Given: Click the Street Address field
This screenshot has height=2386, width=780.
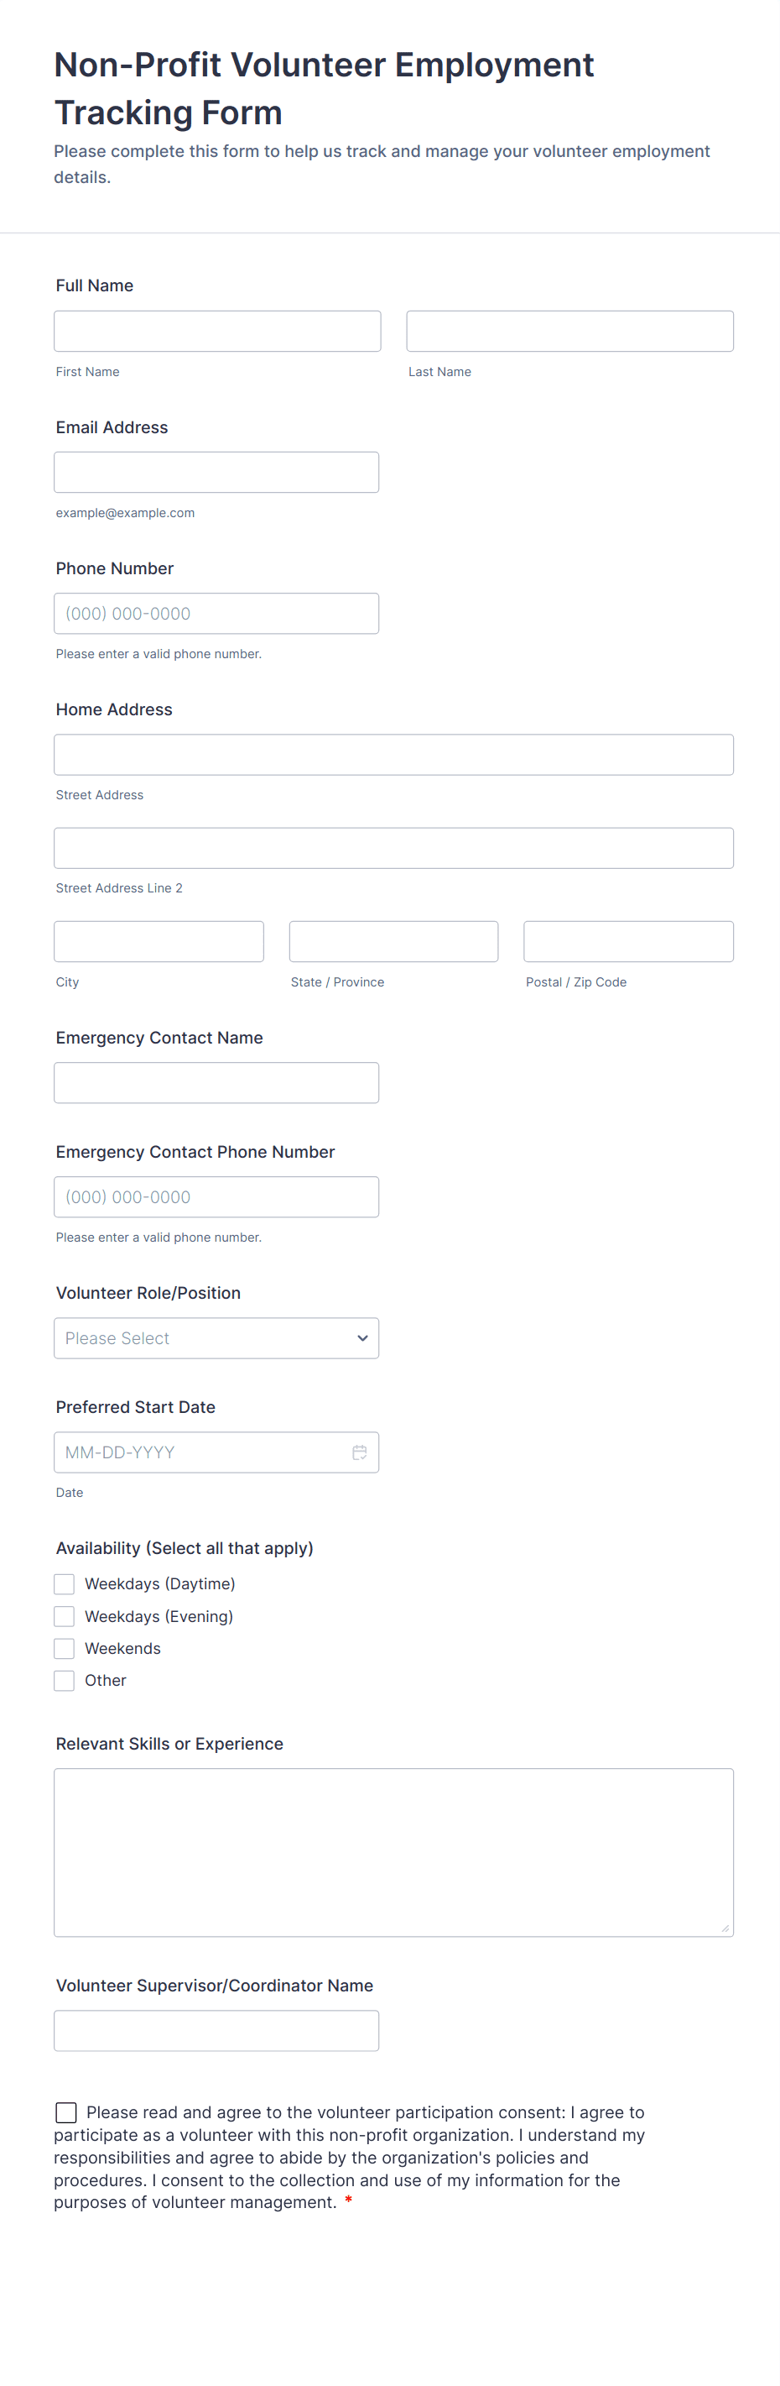Looking at the screenshot, I should click(393, 754).
